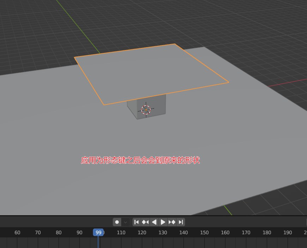This screenshot has width=307, height=248.
Task: Click frame 90 on timeline ruler
Action: (79, 232)
